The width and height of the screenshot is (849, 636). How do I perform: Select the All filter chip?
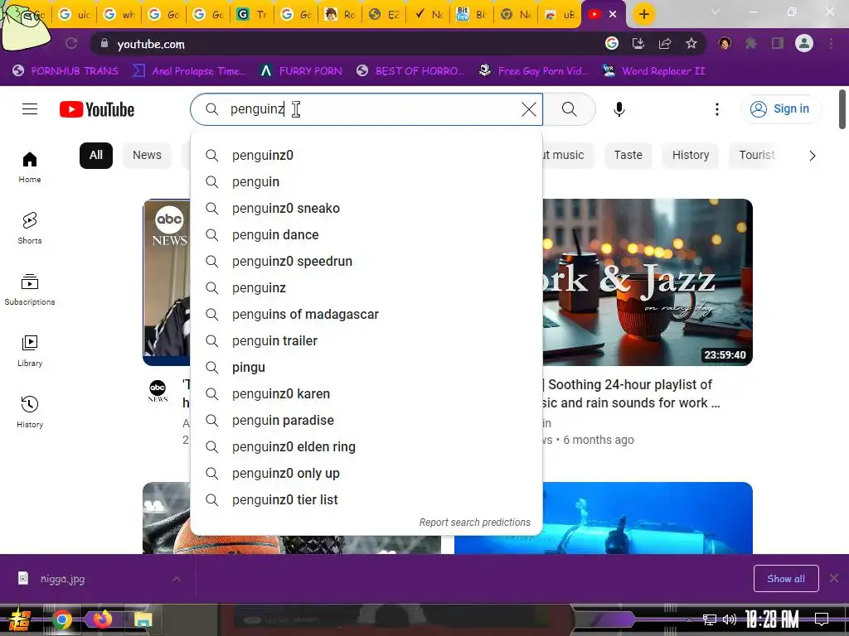tap(96, 155)
